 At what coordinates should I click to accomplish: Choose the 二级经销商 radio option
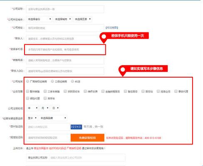(x=52, y=81)
